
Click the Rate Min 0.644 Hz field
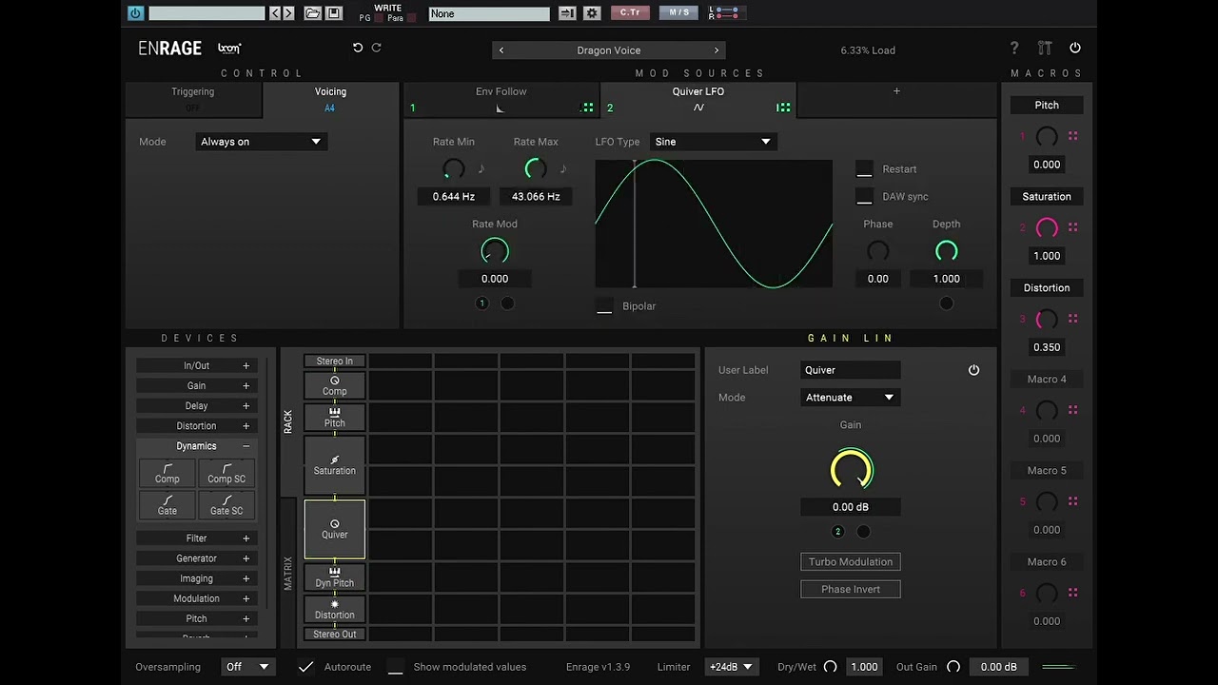tap(454, 197)
